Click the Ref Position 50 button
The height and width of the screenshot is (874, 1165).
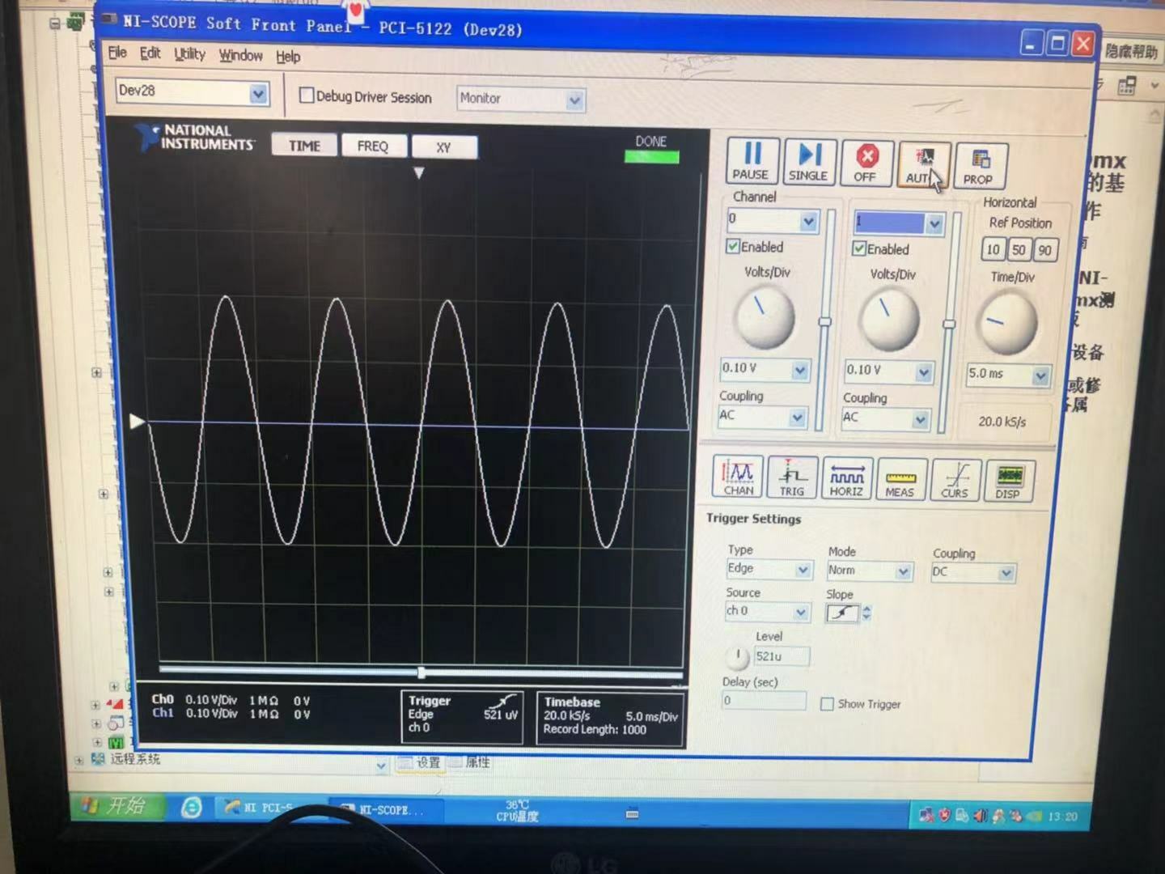[x=1018, y=249]
